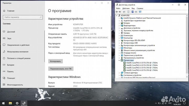
Task: Collapse the KOMPUTER root node
Action: tap(117, 15)
